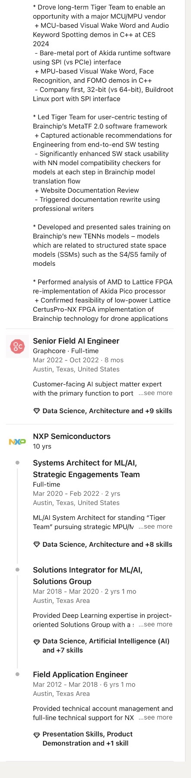Screen dimensions: 191x778
Task: Open the Graphcore company logo
Action: [17, 346]
